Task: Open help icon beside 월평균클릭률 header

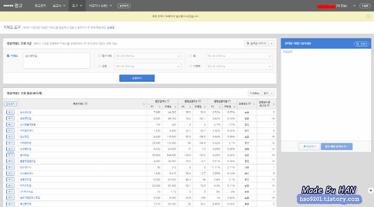Action: [230, 101]
